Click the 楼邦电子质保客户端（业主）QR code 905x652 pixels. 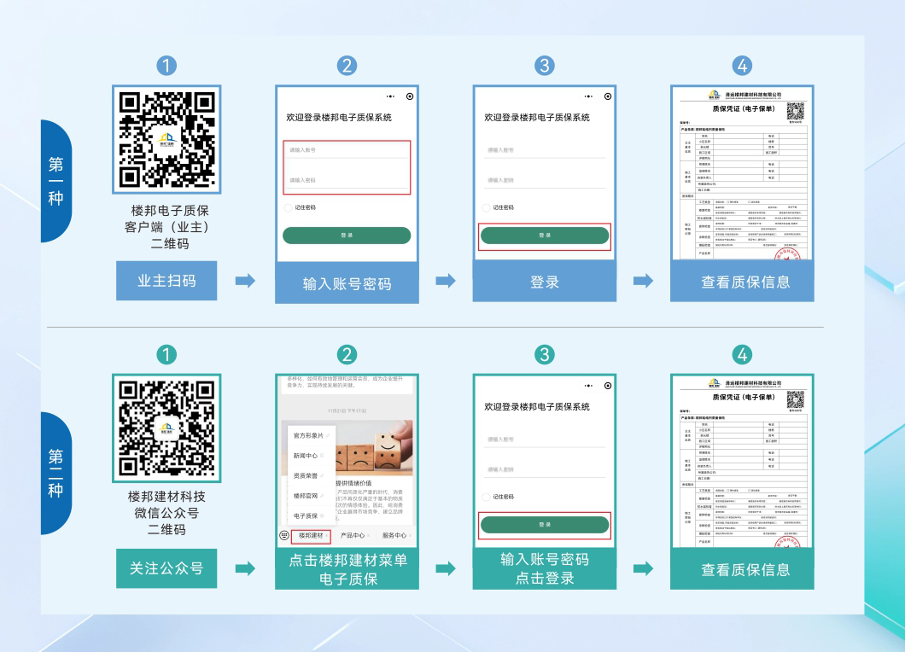[166, 140]
